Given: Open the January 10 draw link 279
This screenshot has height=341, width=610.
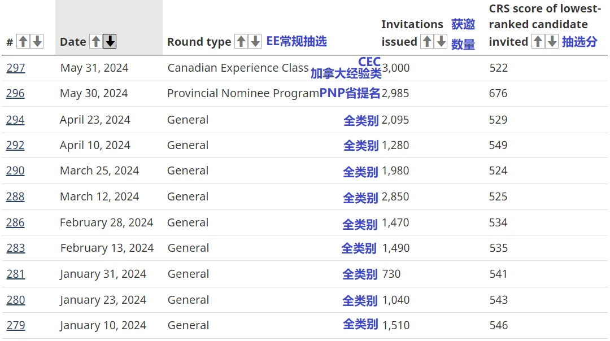Looking at the screenshot, I should (x=15, y=325).
